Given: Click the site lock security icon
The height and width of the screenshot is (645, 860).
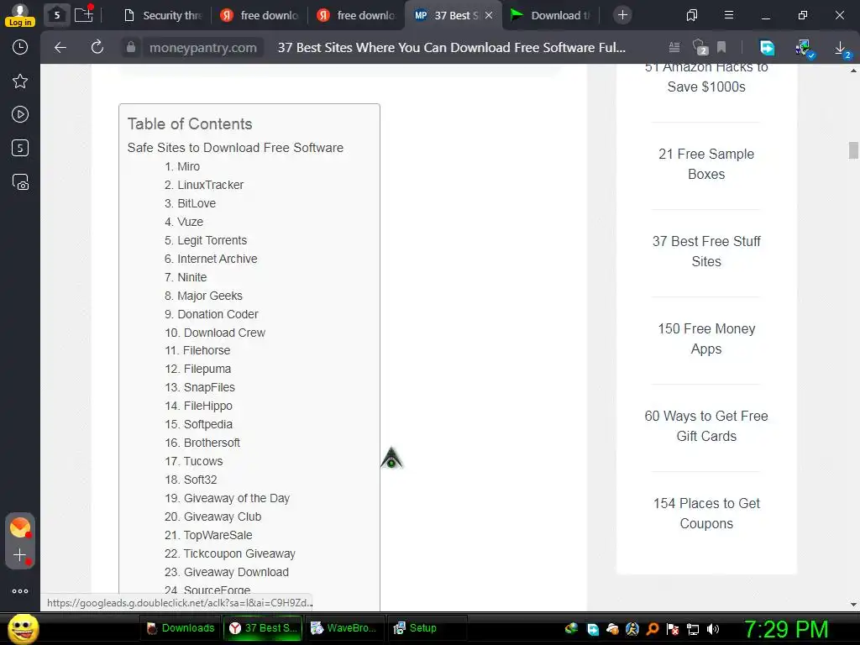Looking at the screenshot, I should pos(130,48).
